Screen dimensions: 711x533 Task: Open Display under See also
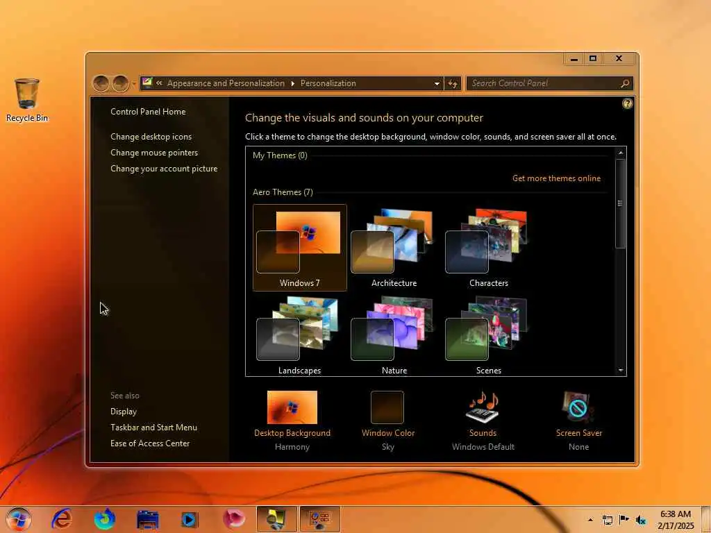click(x=124, y=412)
